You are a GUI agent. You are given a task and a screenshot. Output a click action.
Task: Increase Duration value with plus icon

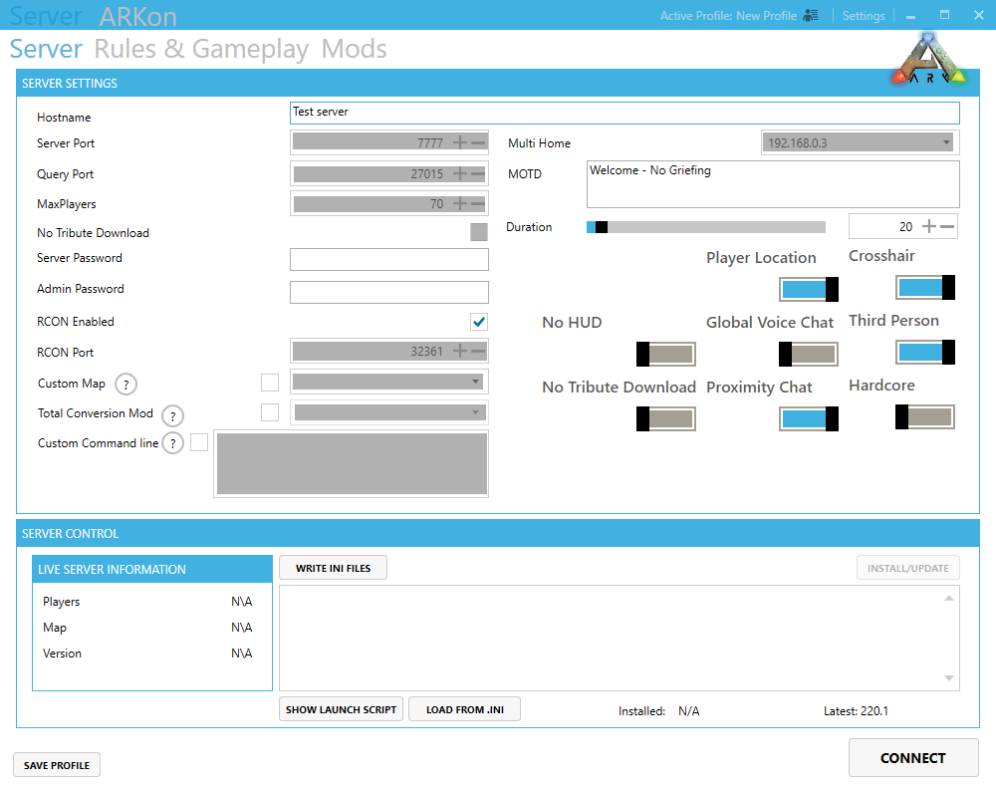[x=928, y=227]
